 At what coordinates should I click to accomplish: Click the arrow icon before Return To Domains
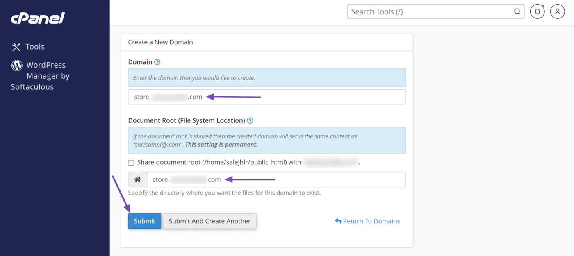[338, 221]
